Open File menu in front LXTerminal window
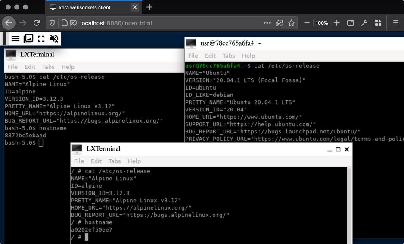This screenshot has width=404, height=244. tap(79, 161)
